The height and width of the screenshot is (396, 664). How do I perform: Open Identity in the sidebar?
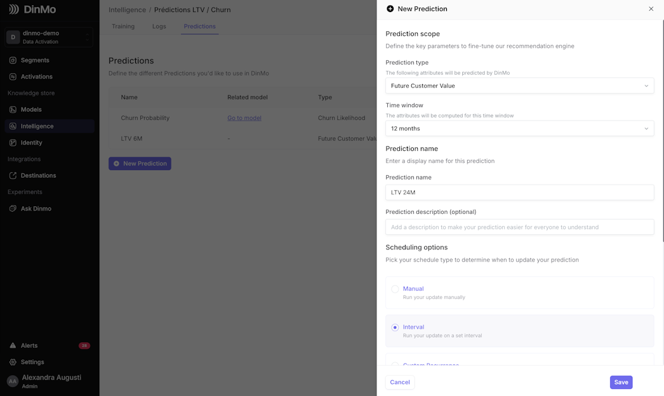coord(49,143)
